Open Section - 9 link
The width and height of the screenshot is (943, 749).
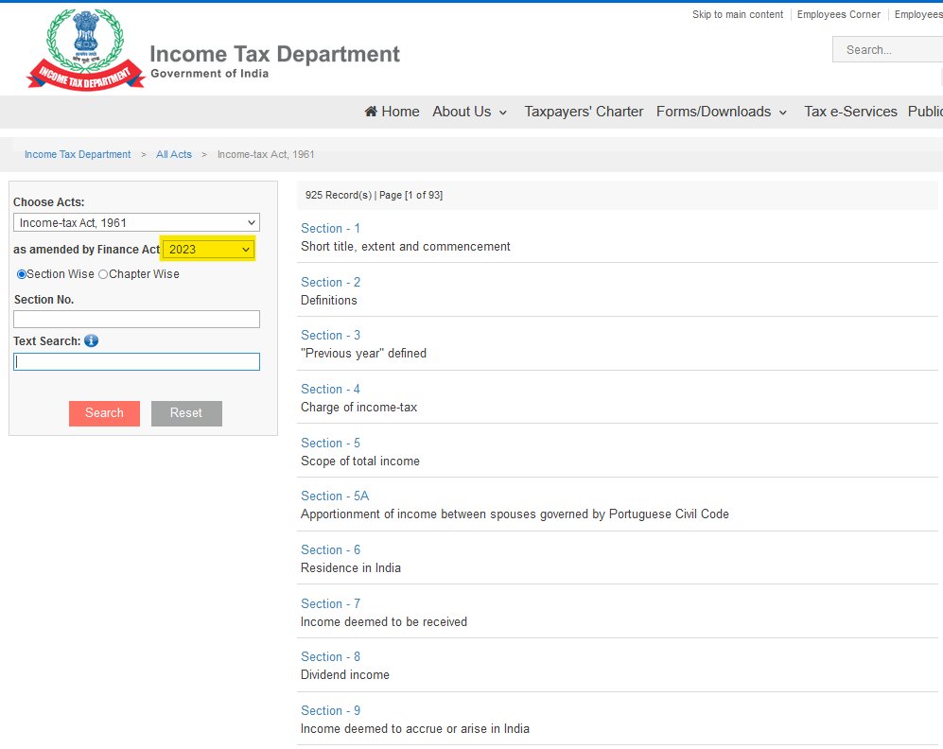(330, 710)
